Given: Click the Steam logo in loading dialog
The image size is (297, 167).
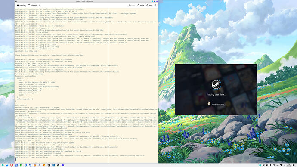Looking at the screenshot, I should click(x=216, y=84).
